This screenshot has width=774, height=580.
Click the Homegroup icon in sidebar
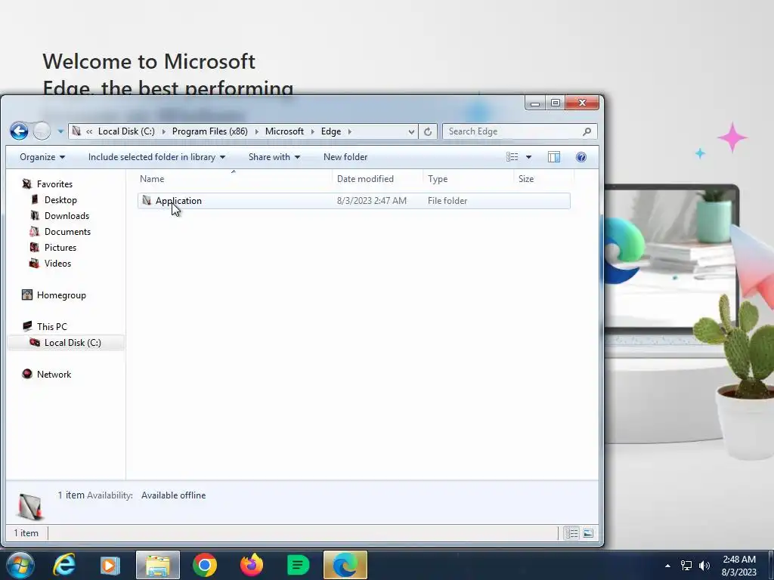click(x=27, y=295)
